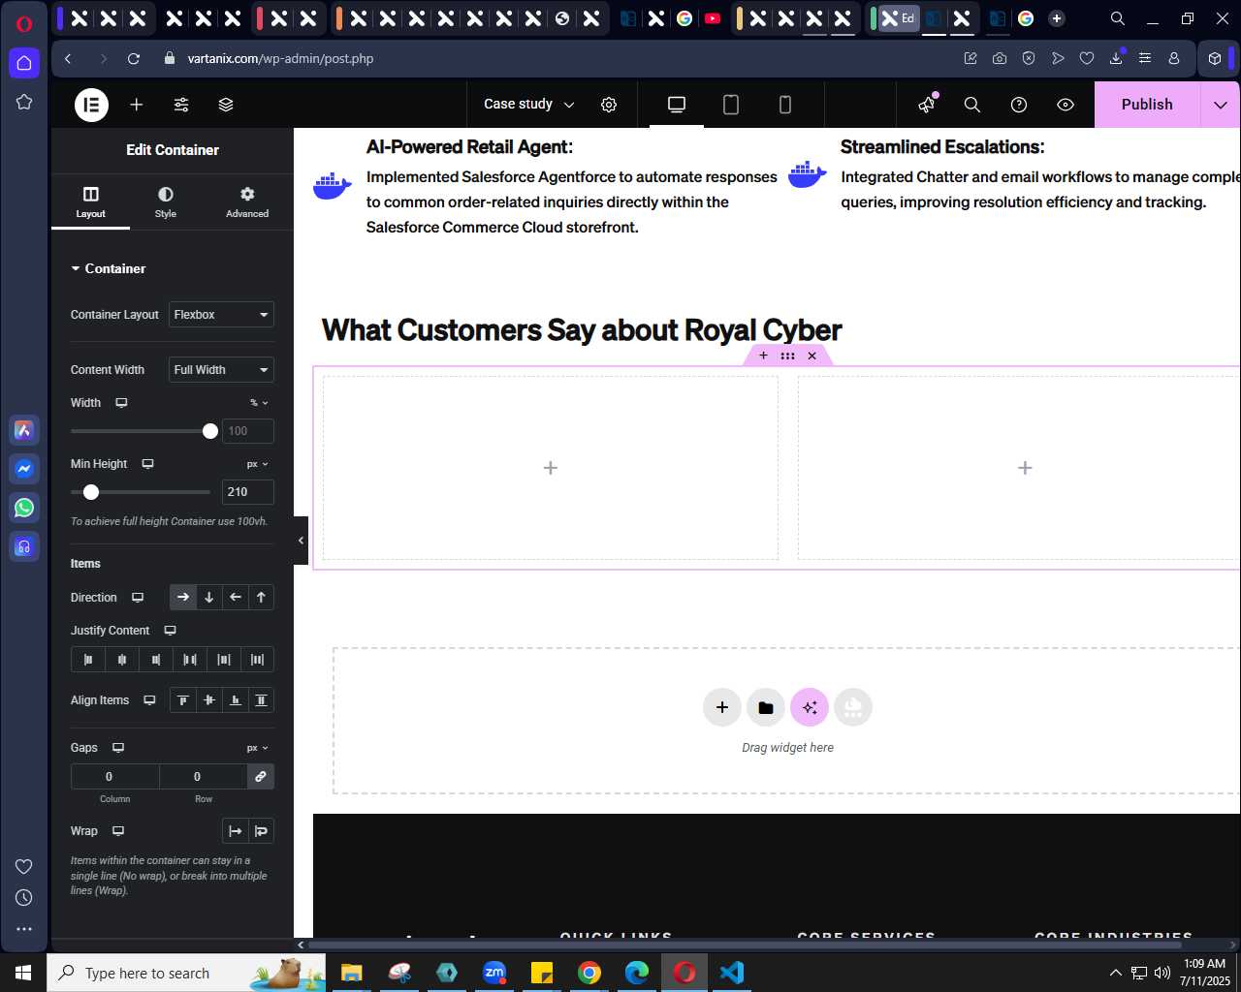Open template library folder button
The image size is (1241, 992).
click(766, 707)
